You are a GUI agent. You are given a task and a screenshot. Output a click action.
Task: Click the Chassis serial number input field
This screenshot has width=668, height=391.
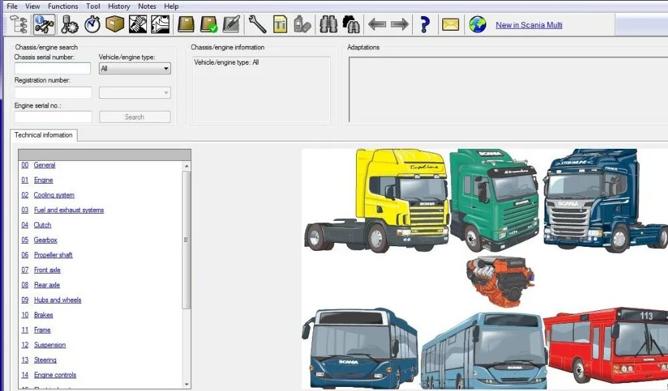coord(53,68)
